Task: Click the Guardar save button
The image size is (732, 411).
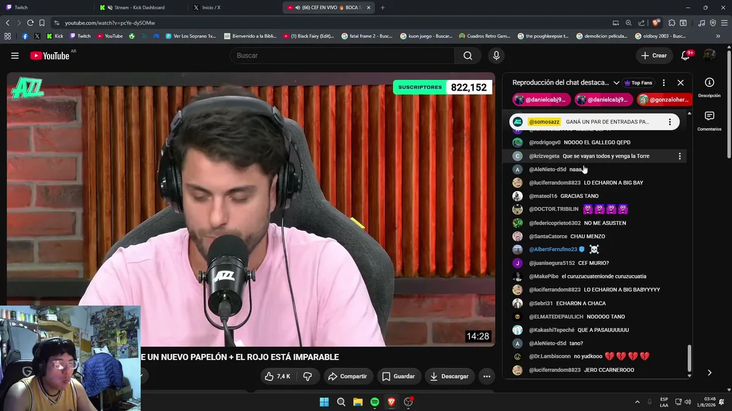Action: pos(398,376)
